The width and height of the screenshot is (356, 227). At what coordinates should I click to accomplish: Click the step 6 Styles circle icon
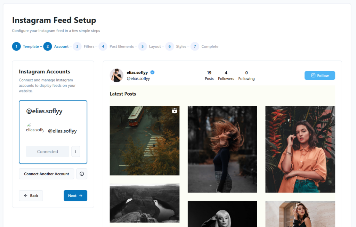tap(169, 46)
